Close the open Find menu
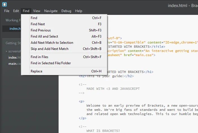Screen dimensions: 198x133 point(26,11)
